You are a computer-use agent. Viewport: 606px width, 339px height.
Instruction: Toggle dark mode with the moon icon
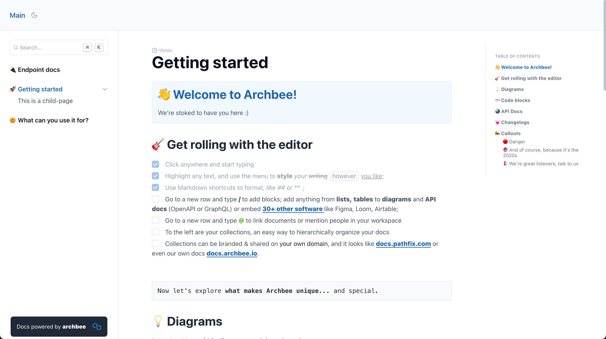pyautogui.click(x=34, y=15)
